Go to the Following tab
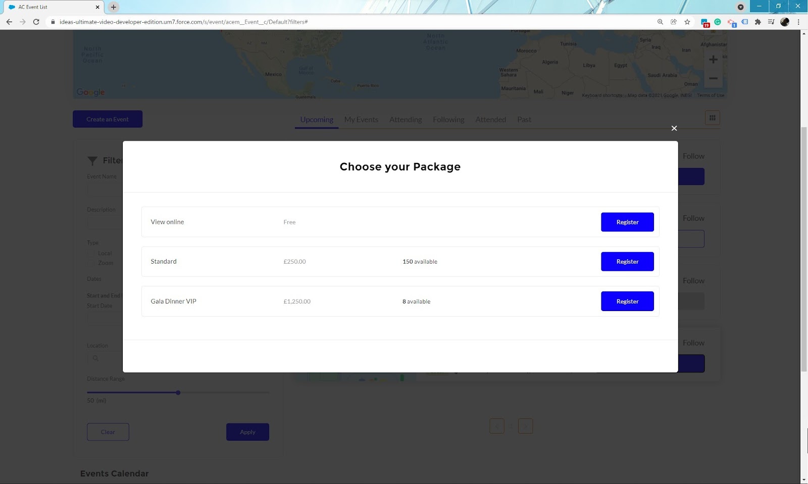Screen dimensions: 808x484 tap(448, 119)
